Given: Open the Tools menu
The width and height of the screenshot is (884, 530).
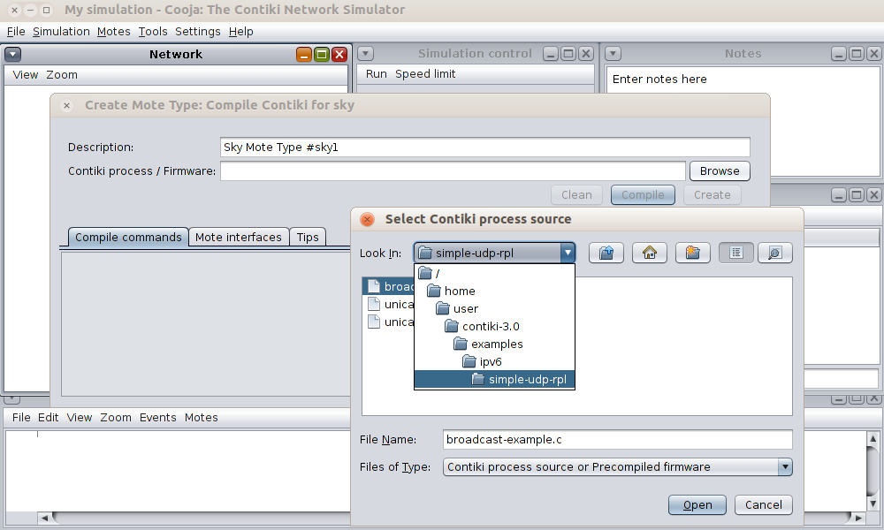Looking at the screenshot, I should (153, 32).
